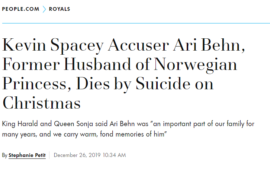Click the blue horizontal line under the breadcrumb
Image resolution: width=270 pixels, height=170 pixels.
pyautogui.click(x=135, y=23)
